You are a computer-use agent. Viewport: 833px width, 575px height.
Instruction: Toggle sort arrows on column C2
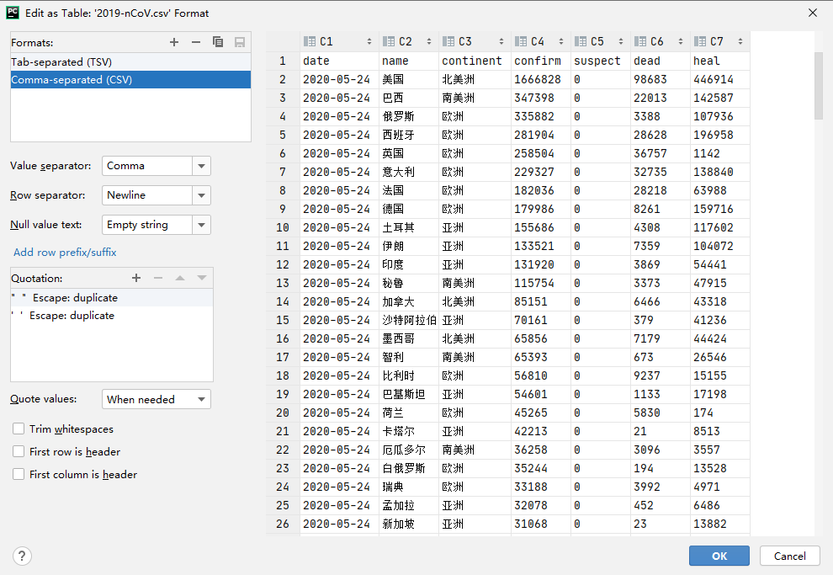pyautogui.click(x=429, y=41)
